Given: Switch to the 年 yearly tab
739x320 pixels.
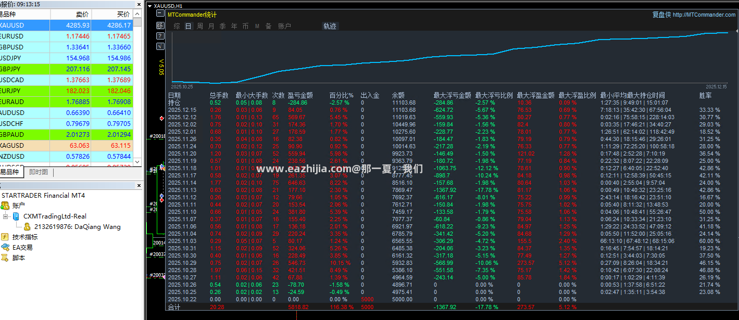Looking at the screenshot, I should 234,26.
